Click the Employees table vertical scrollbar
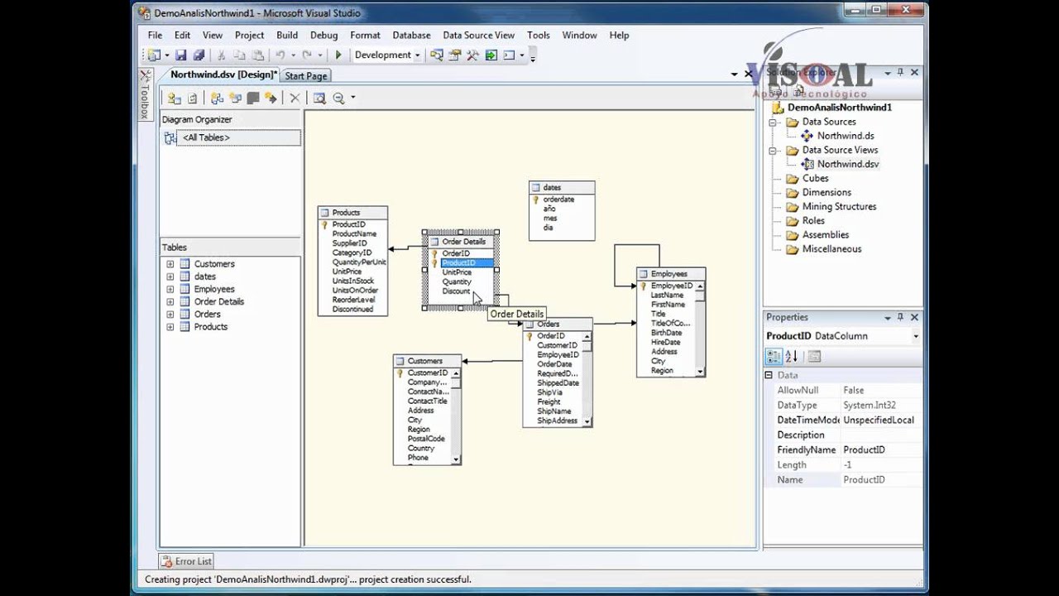1059x596 pixels. 701,329
